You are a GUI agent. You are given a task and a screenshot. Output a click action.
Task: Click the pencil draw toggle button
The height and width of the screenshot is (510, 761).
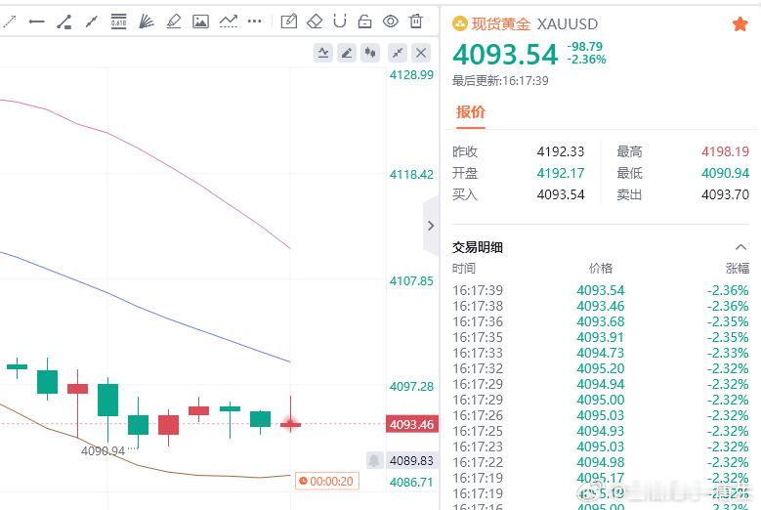[347, 53]
